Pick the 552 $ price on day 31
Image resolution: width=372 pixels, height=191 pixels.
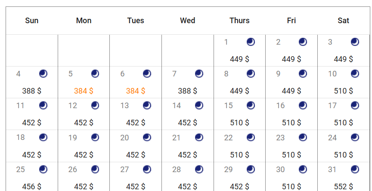pos(343,187)
